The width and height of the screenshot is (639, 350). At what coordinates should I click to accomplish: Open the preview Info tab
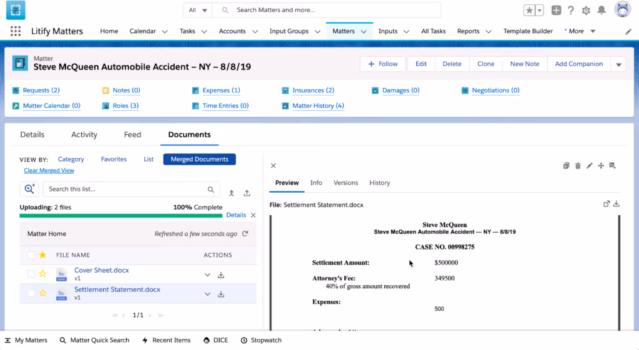point(316,183)
